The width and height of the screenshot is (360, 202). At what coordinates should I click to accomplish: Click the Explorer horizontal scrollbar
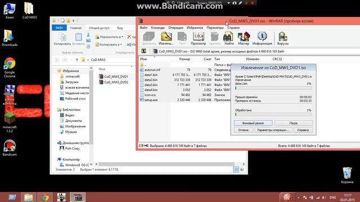pyautogui.click(x=166, y=164)
